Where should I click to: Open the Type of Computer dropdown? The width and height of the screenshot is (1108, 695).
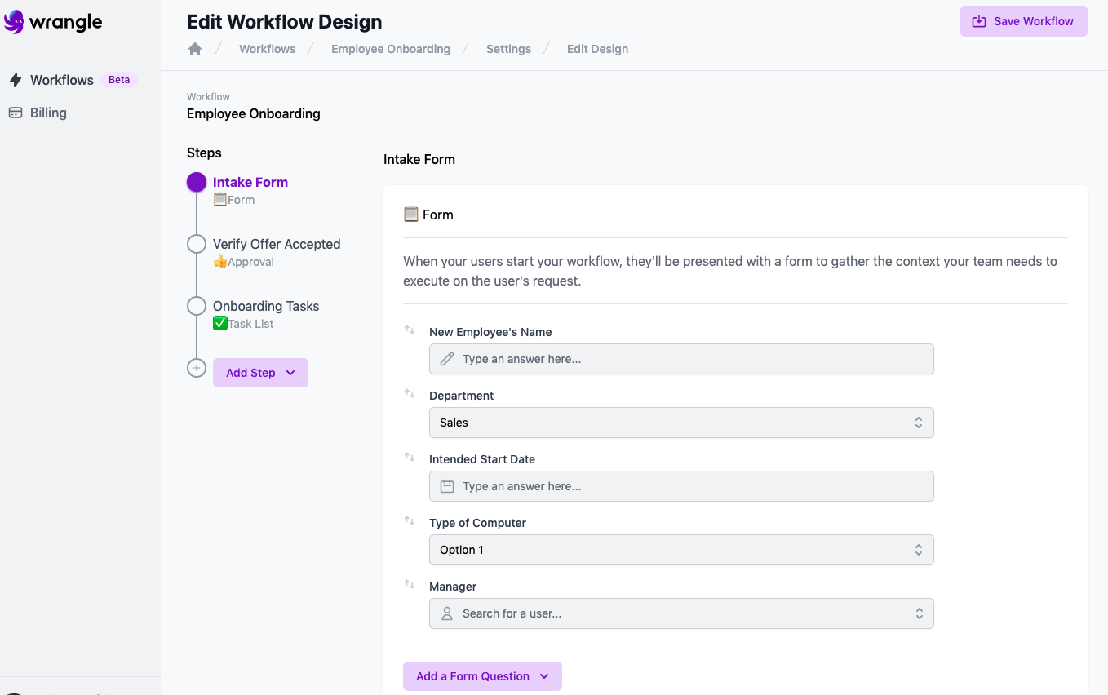click(681, 550)
